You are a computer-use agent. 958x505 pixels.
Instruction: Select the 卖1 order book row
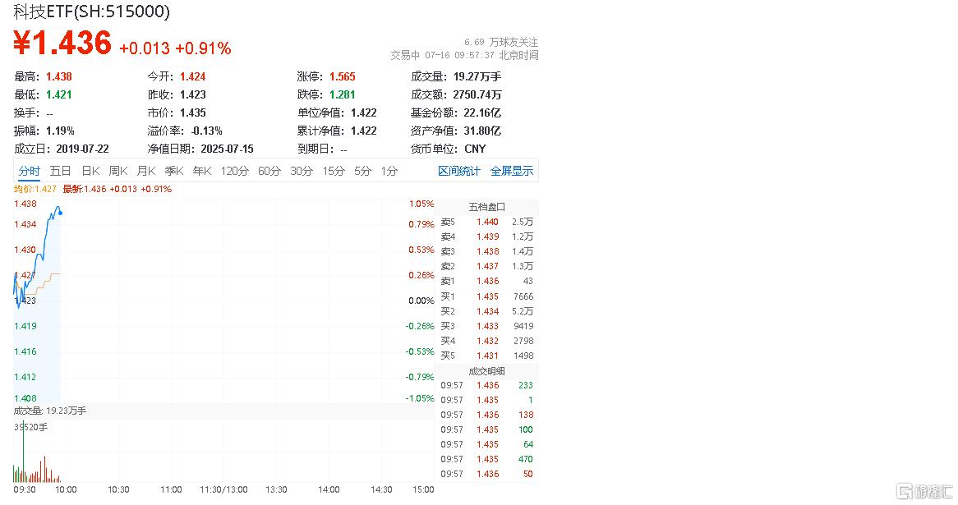point(487,281)
